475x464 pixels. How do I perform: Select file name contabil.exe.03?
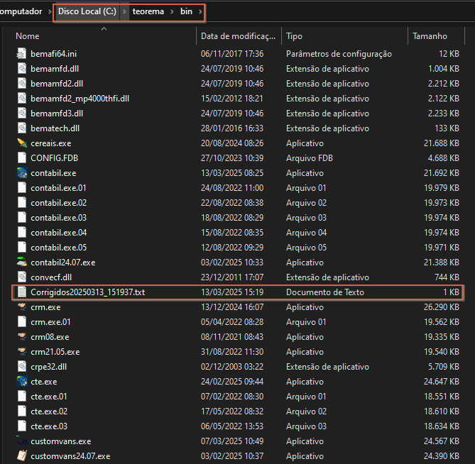tap(59, 218)
